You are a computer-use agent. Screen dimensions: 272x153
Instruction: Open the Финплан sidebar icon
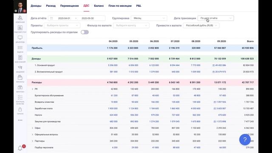(x=20, y=89)
